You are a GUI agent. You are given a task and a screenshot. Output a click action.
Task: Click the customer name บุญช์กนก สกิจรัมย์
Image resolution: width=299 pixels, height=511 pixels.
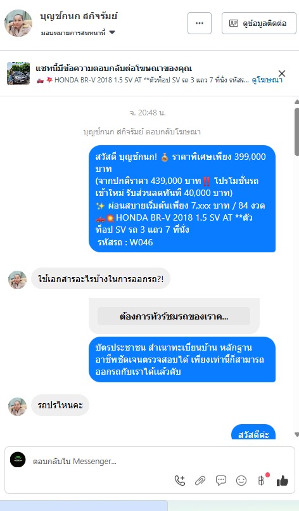79,16
